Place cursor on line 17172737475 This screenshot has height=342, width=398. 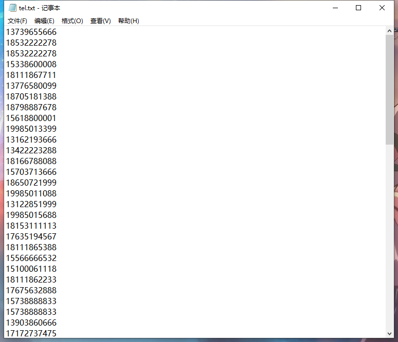(31, 334)
